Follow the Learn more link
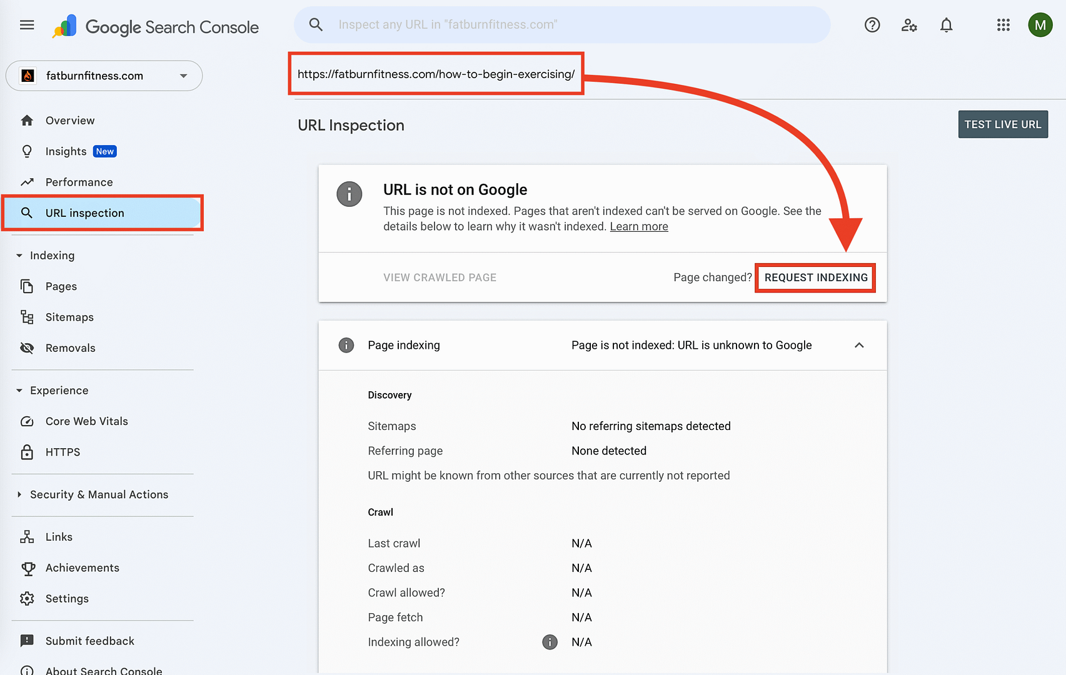 pyautogui.click(x=638, y=227)
